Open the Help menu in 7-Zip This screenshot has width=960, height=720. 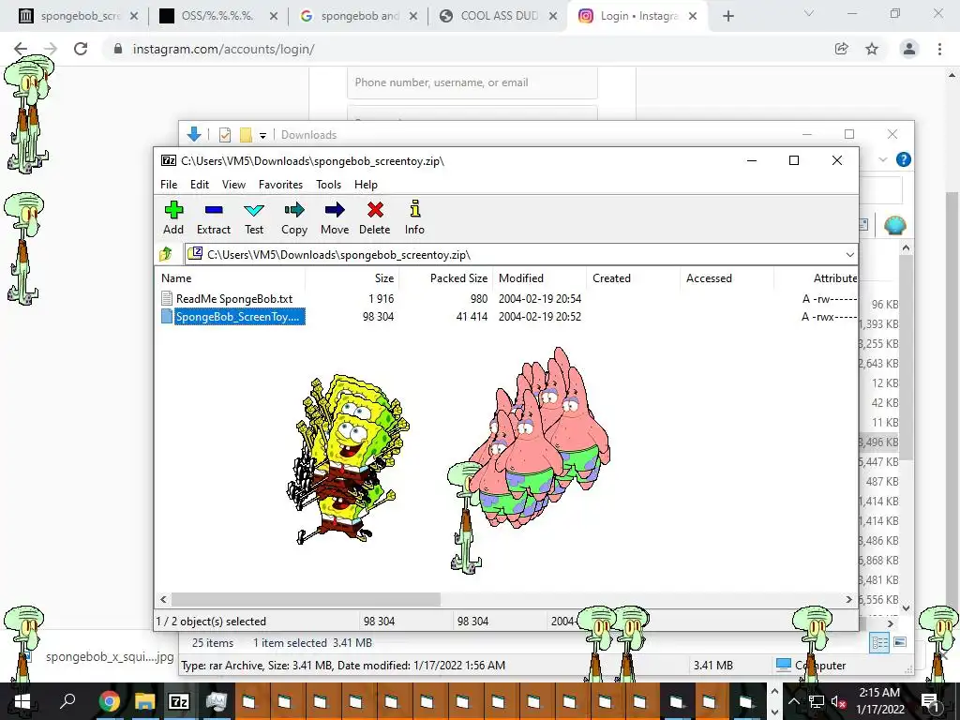[x=366, y=185]
